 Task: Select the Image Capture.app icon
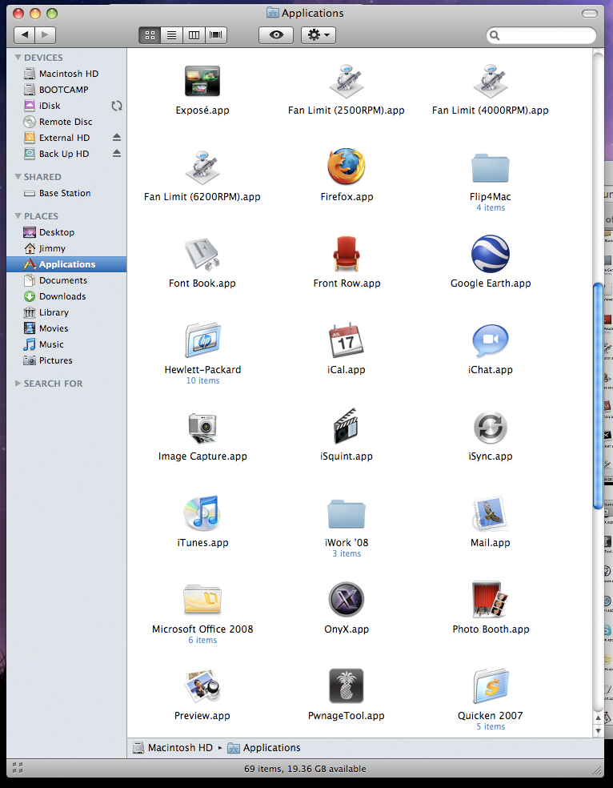(202, 427)
